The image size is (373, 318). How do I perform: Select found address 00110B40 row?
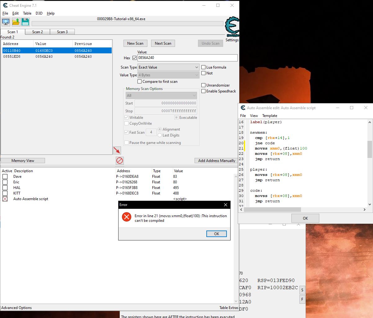tap(57, 51)
